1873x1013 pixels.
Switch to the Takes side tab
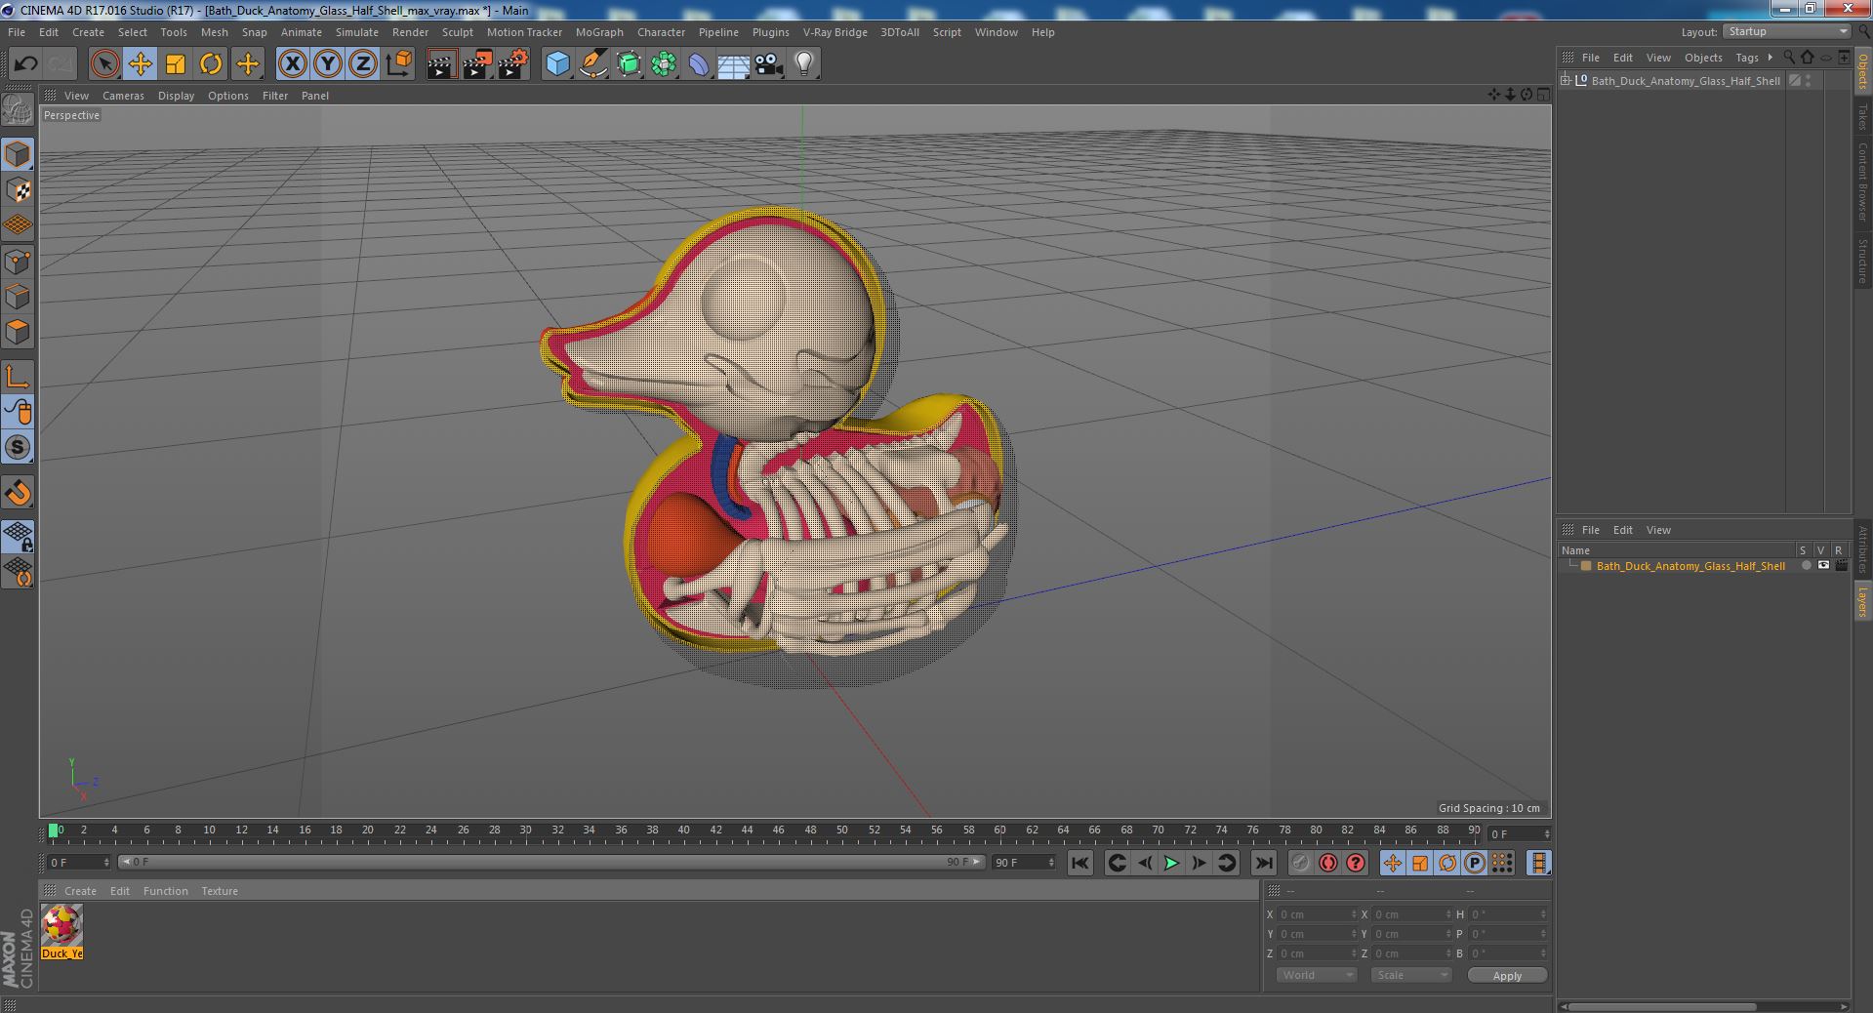point(1862,116)
